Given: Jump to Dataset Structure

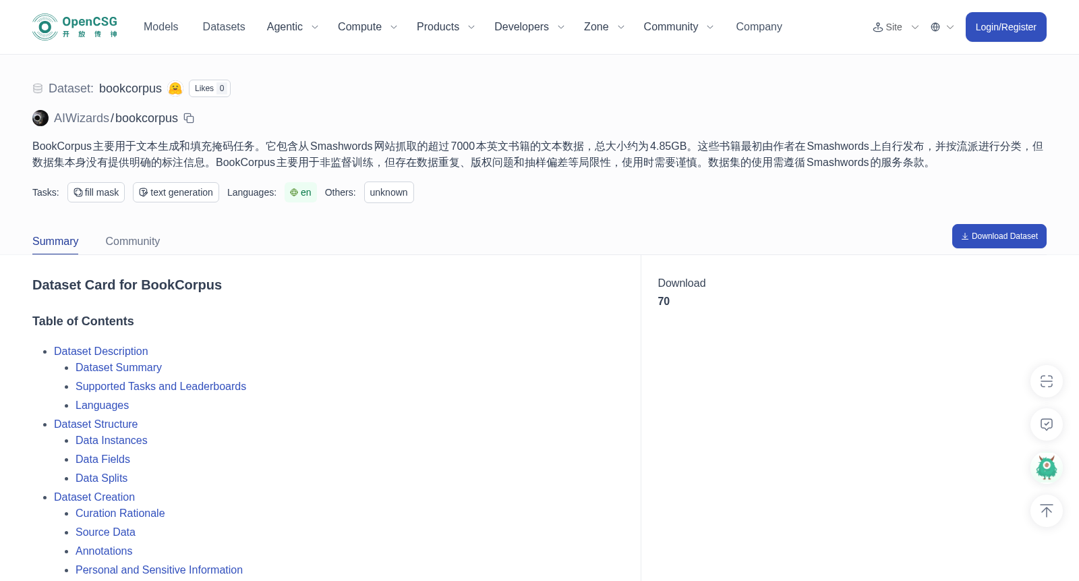Looking at the screenshot, I should (96, 424).
